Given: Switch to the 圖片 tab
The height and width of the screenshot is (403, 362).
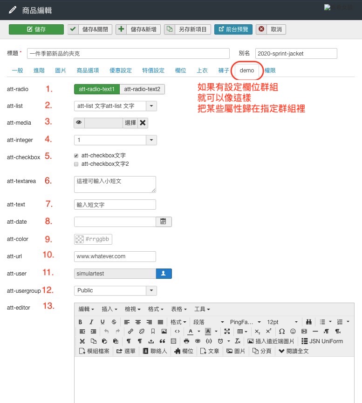Looking at the screenshot, I should tap(61, 71).
